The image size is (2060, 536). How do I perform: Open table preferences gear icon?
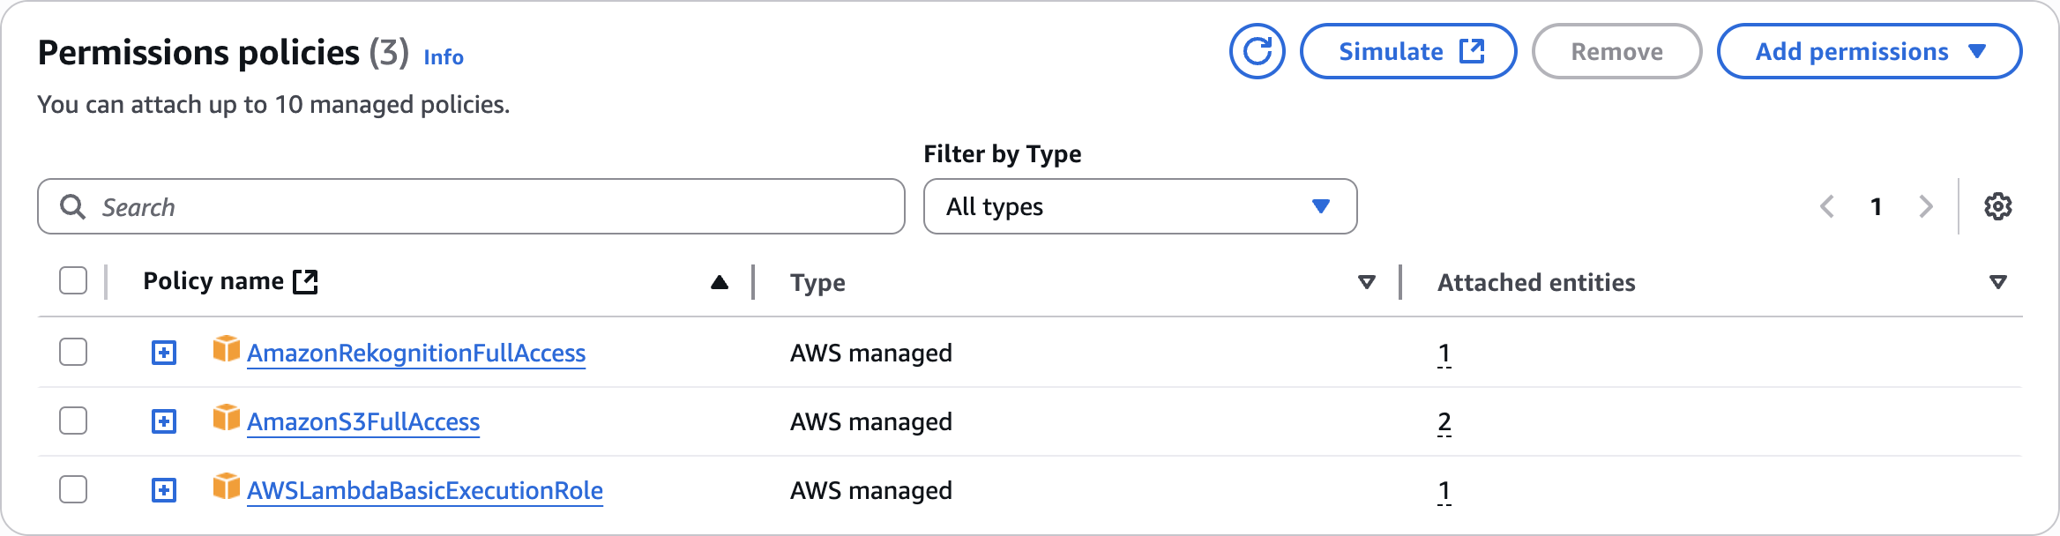click(1997, 206)
